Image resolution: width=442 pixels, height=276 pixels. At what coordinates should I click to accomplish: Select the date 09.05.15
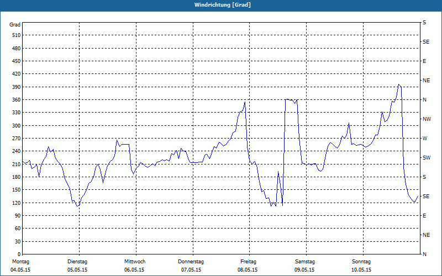click(x=304, y=270)
